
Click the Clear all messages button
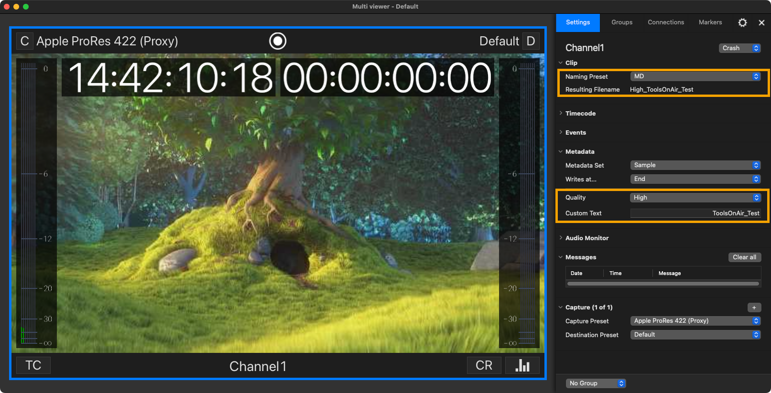(x=745, y=257)
